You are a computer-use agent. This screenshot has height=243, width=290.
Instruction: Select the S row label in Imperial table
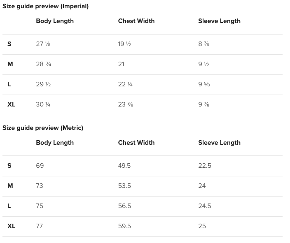(x=9, y=44)
